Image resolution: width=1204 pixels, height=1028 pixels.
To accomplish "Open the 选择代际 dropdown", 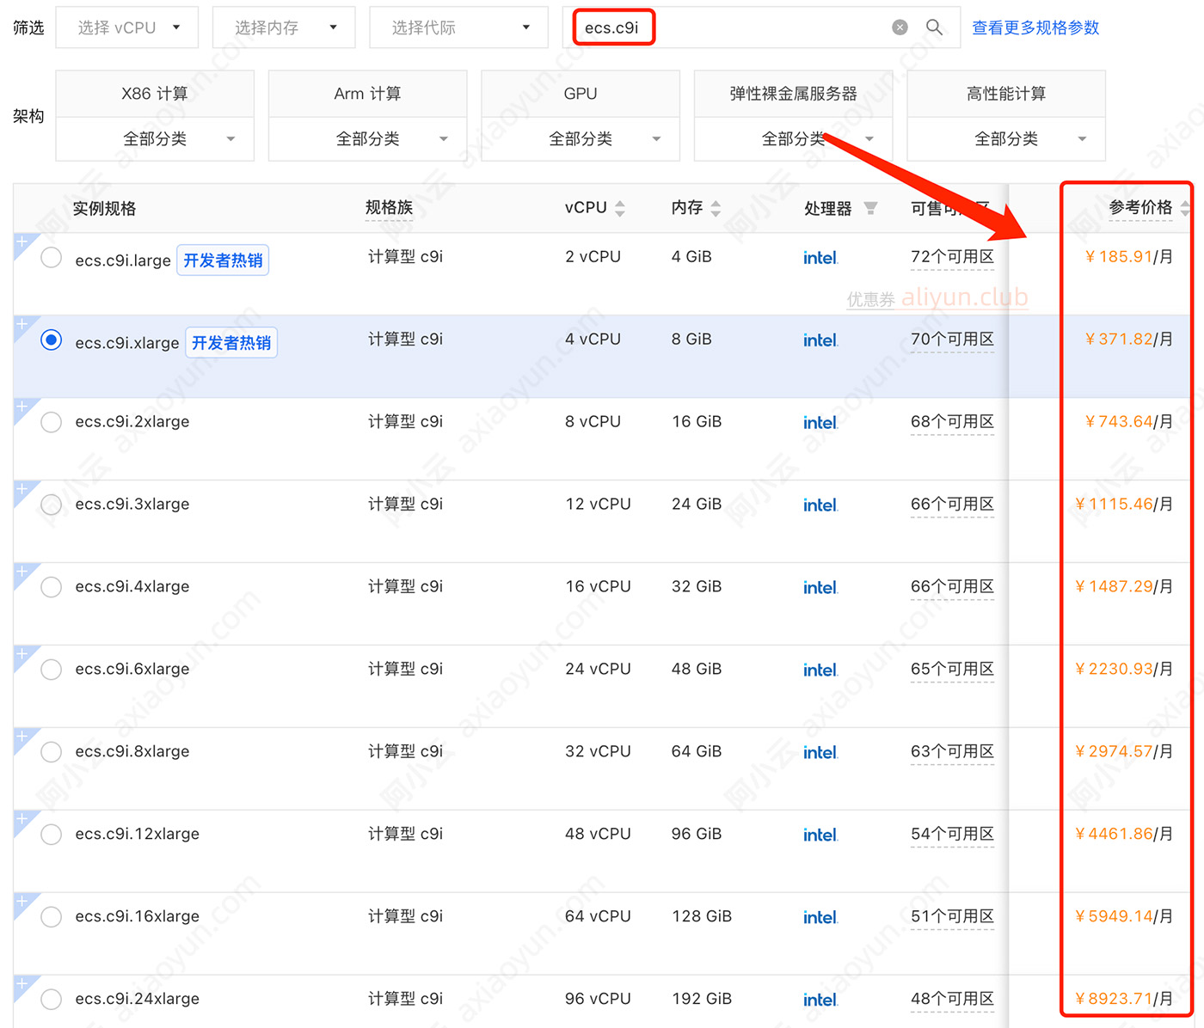I will click(x=458, y=28).
